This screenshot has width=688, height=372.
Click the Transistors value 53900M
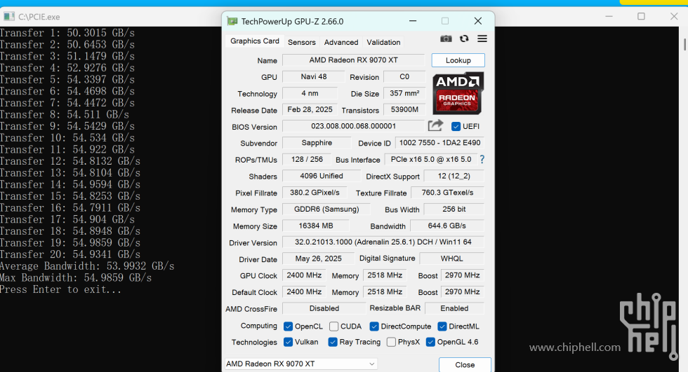point(404,109)
